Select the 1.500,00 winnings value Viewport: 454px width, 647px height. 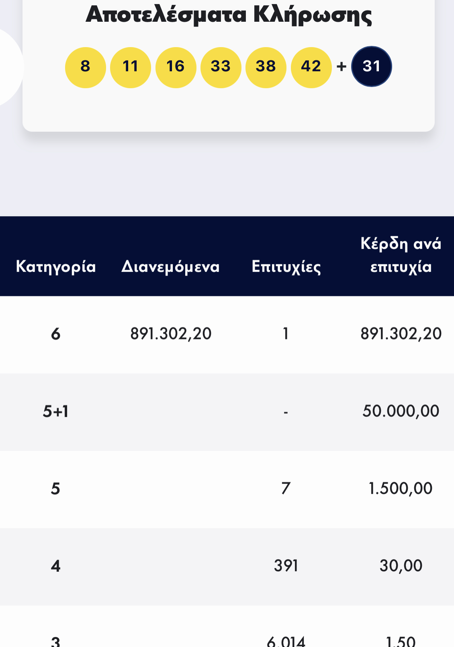point(401,488)
